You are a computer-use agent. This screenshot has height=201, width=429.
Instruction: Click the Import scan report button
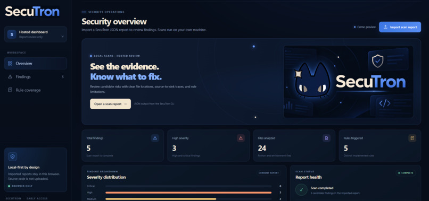pos(400,27)
